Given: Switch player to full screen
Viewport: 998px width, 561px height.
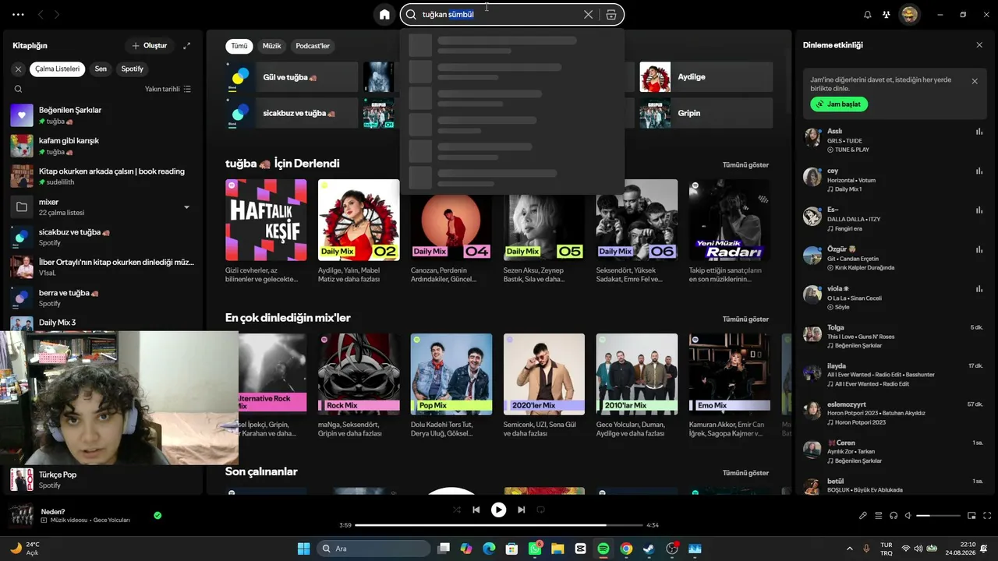Looking at the screenshot, I should (987, 515).
